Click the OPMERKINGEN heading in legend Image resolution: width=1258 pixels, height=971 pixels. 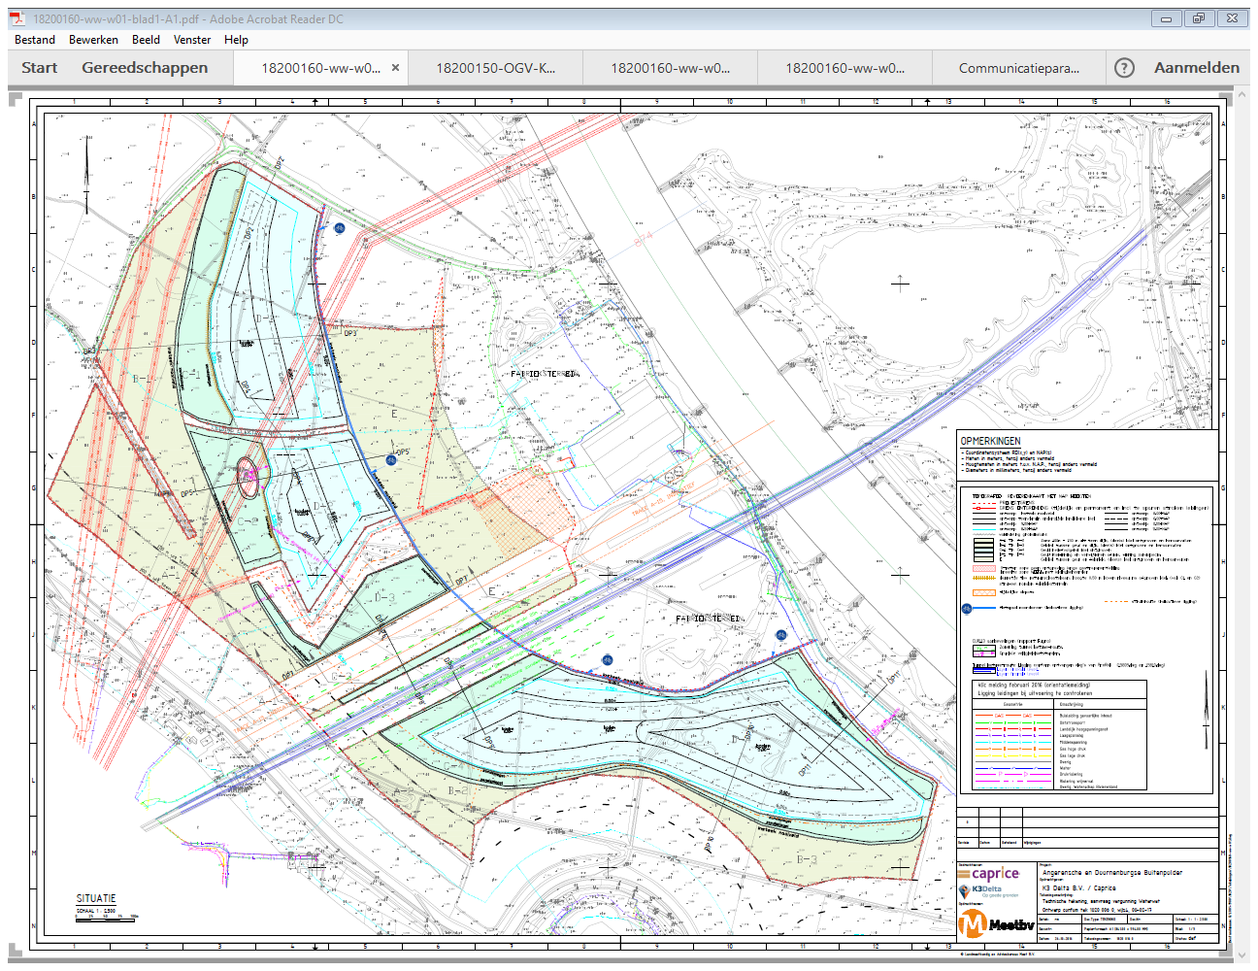coord(990,441)
